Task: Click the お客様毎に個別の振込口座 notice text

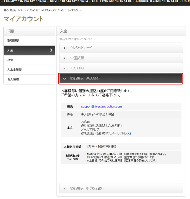Action: (97, 91)
